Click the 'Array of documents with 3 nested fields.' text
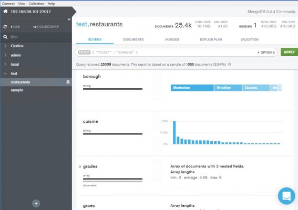Viewport: 298px width, 210px height. [207, 166]
